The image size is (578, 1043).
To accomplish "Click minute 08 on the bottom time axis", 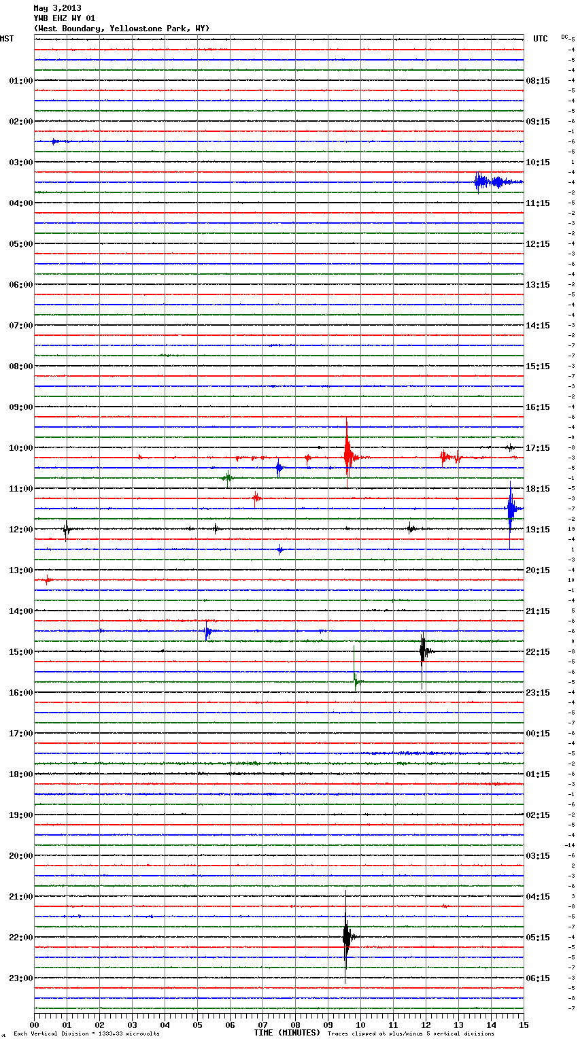I will tap(295, 1025).
